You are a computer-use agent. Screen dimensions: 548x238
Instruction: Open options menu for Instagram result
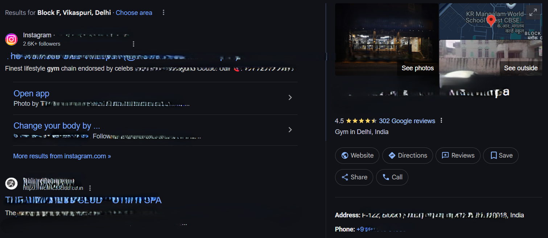tap(133, 44)
